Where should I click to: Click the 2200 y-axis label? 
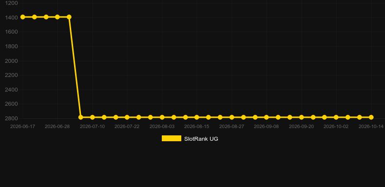coord(11,75)
